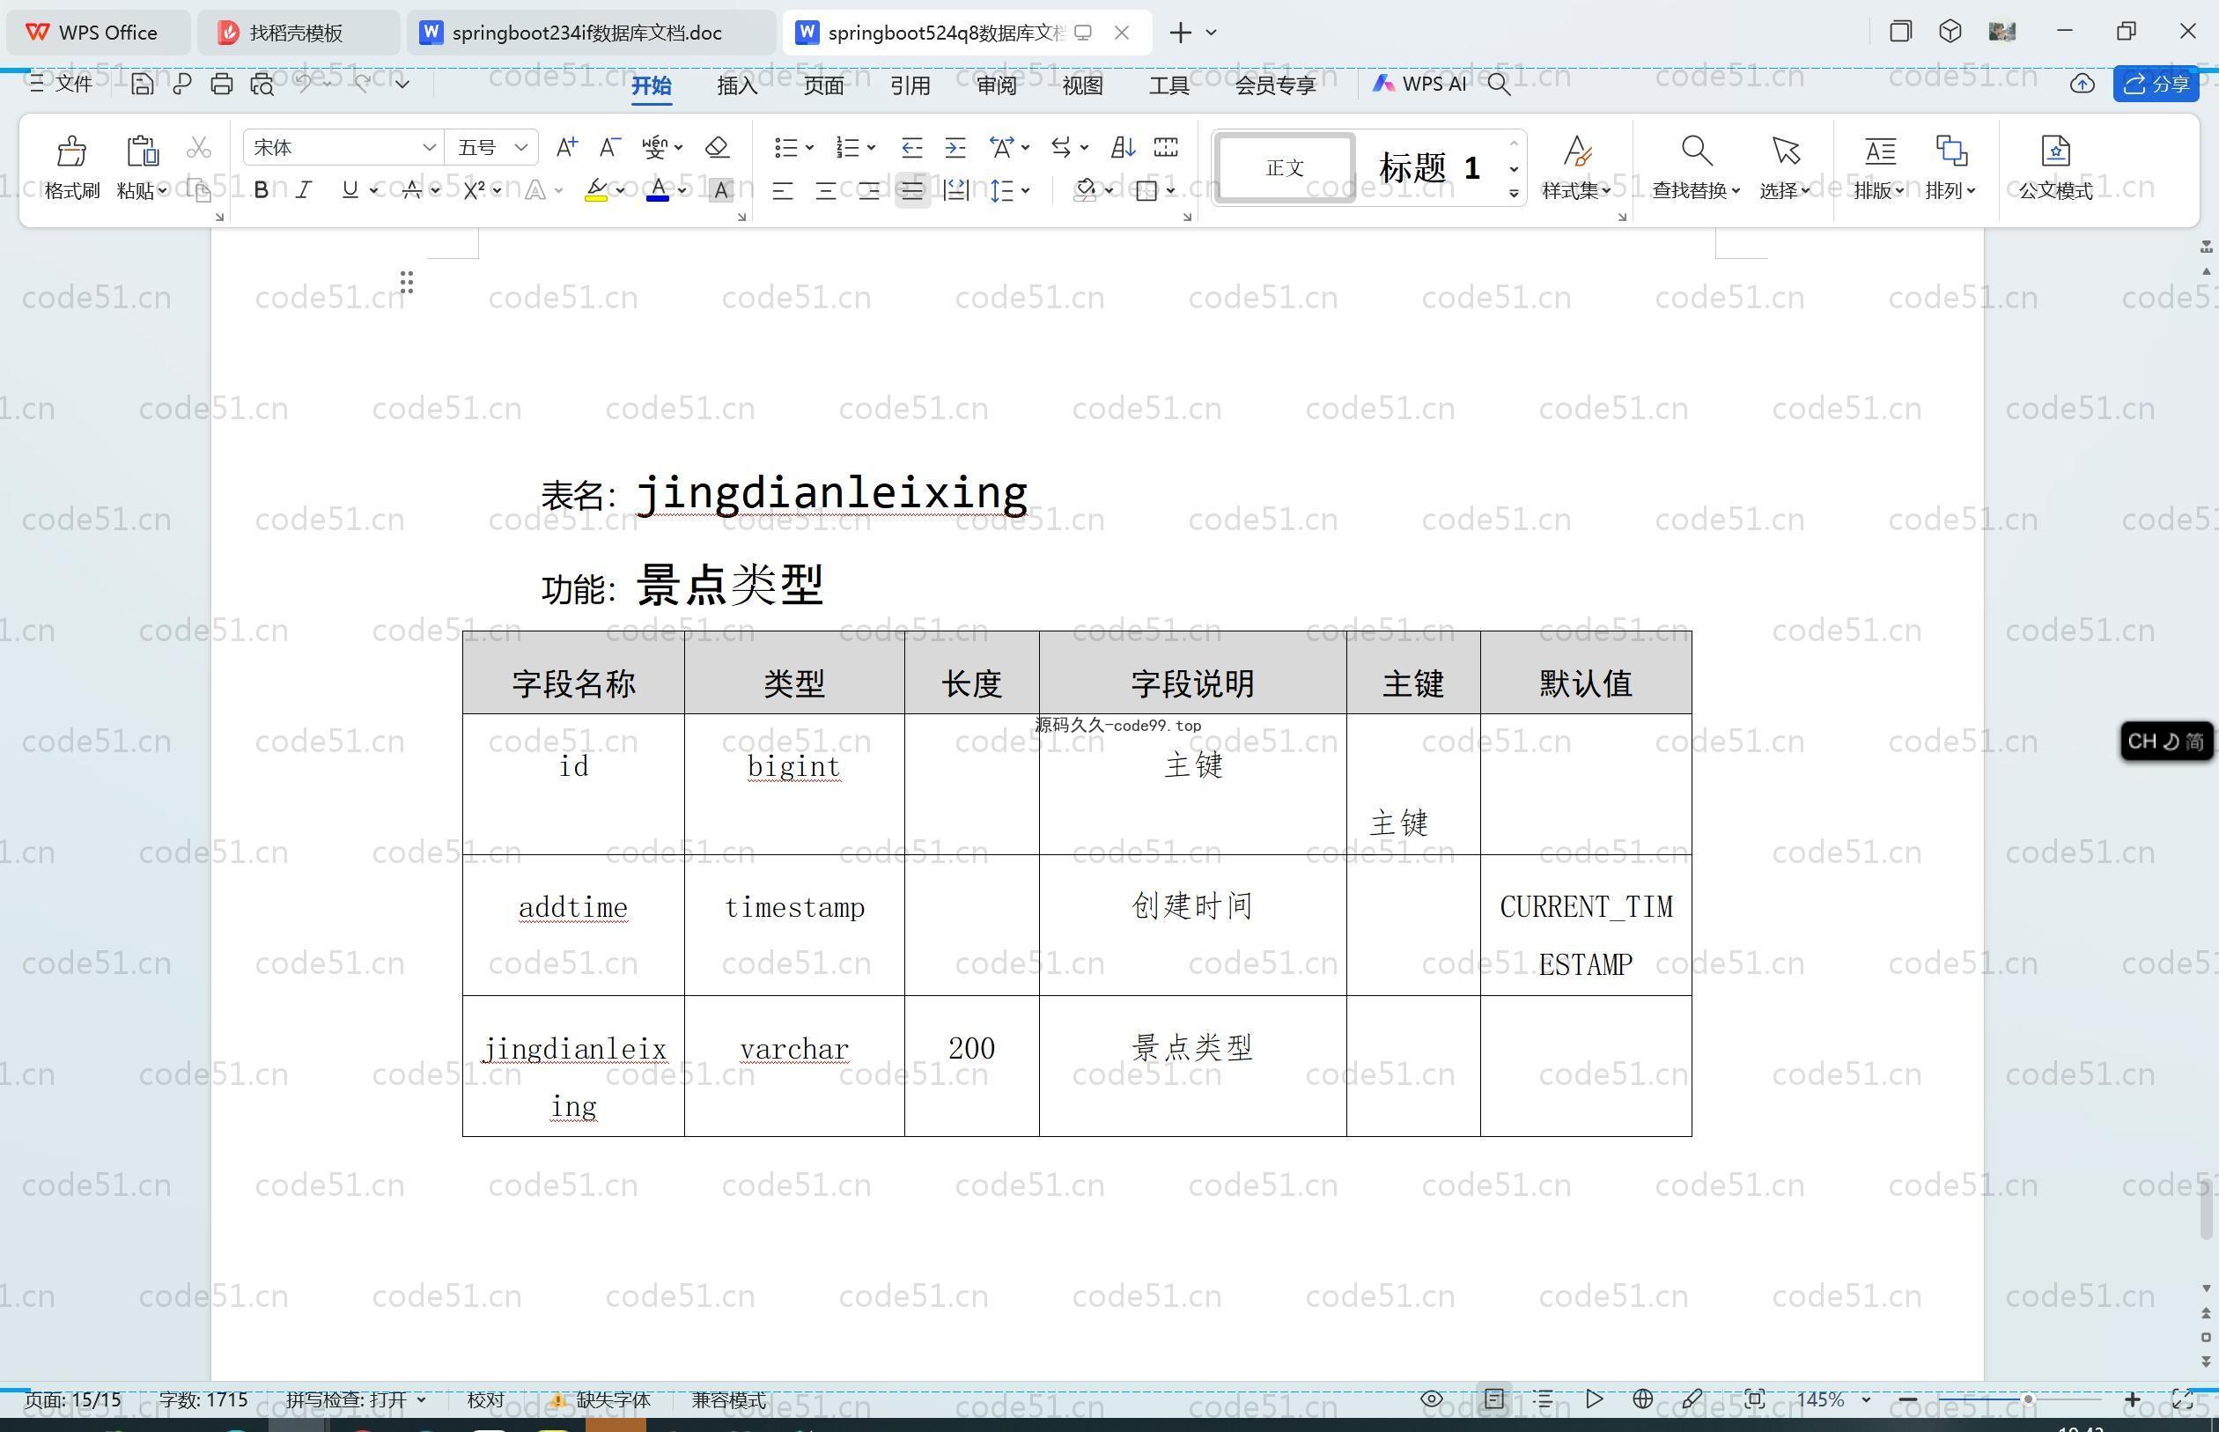Switch to web layout view globe icon
The width and height of the screenshot is (2219, 1432).
tap(1642, 1399)
